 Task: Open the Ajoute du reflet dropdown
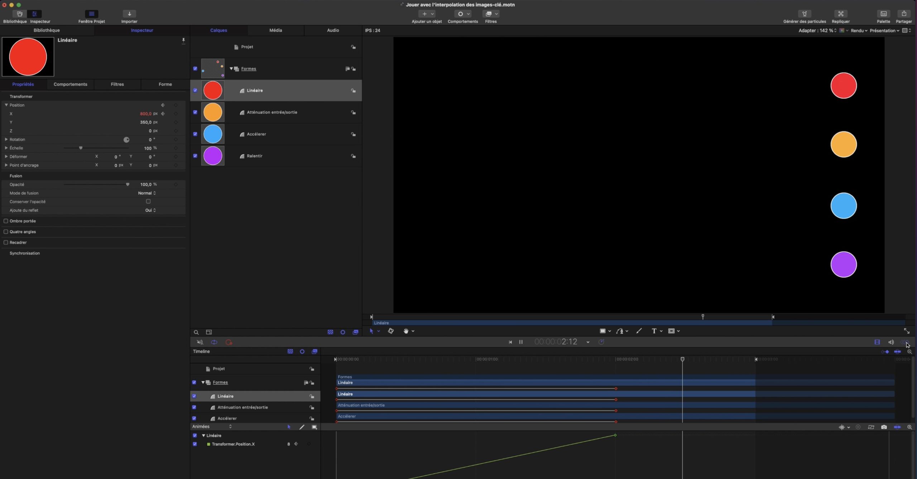150,211
